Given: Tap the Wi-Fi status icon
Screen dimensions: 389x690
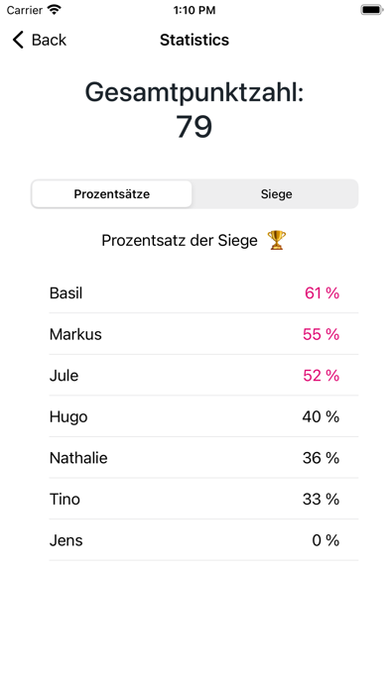Looking at the screenshot, I should (x=55, y=10).
